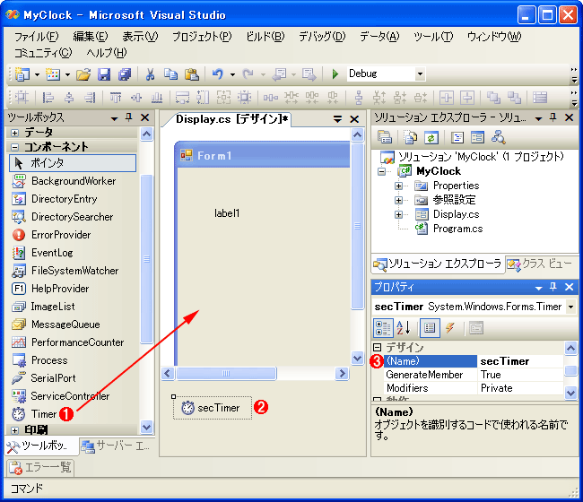
Task: Show events with lightning bolt icon
Action: [x=450, y=328]
